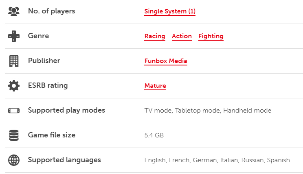The image size is (303, 174).
Task: Click the supported languages list text
Action: [x=217, y=160]
